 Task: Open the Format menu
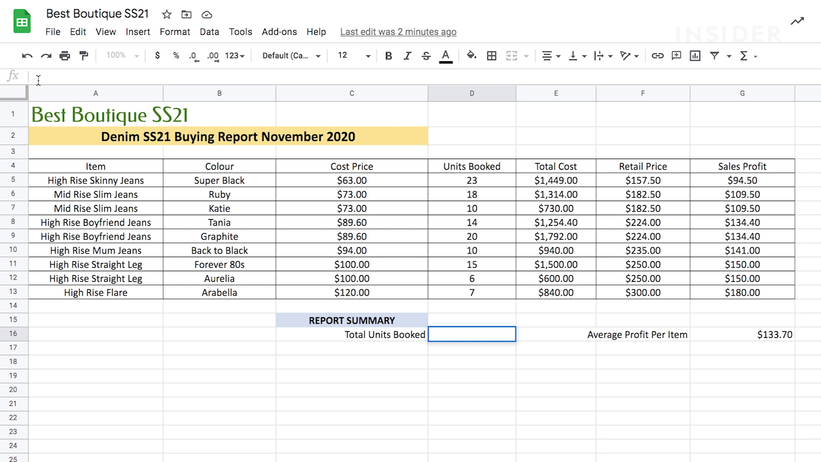175,32
